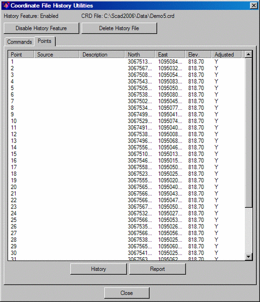Delete the history file

[x=119, y=28]
